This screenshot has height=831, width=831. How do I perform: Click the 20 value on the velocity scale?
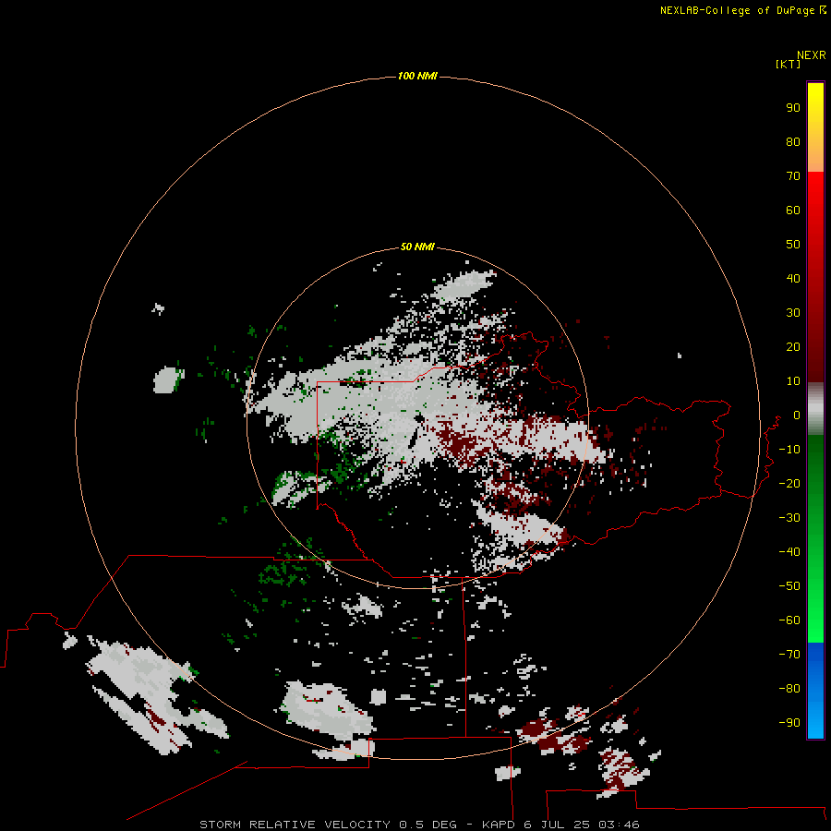[x=793, y=346]
